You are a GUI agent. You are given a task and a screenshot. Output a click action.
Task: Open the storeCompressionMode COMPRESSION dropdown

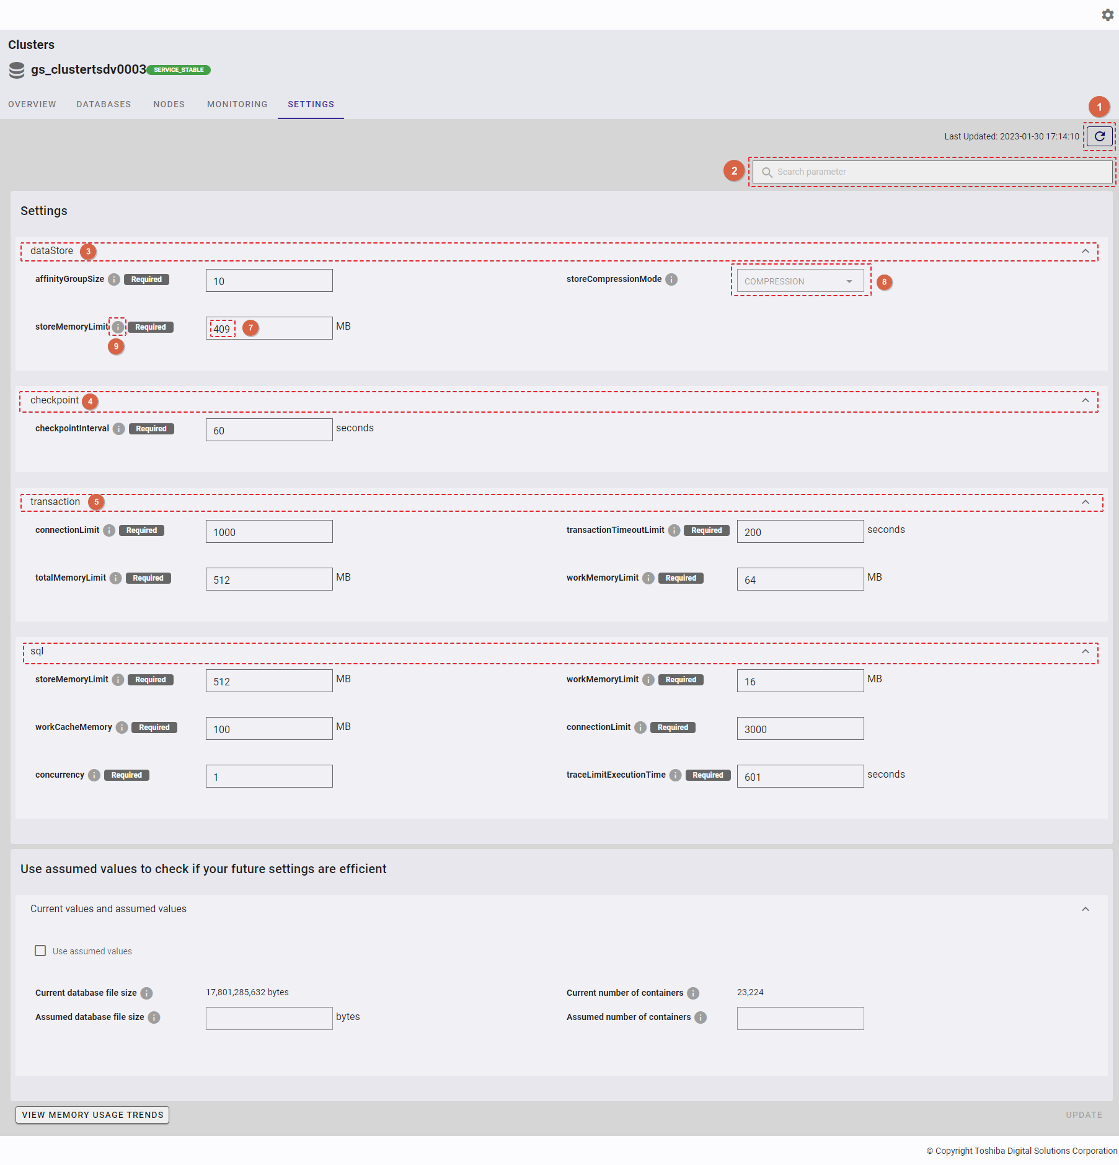800,281
